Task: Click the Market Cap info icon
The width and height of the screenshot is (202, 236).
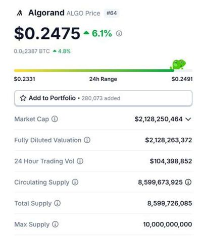Action: (x=55, y=119)
